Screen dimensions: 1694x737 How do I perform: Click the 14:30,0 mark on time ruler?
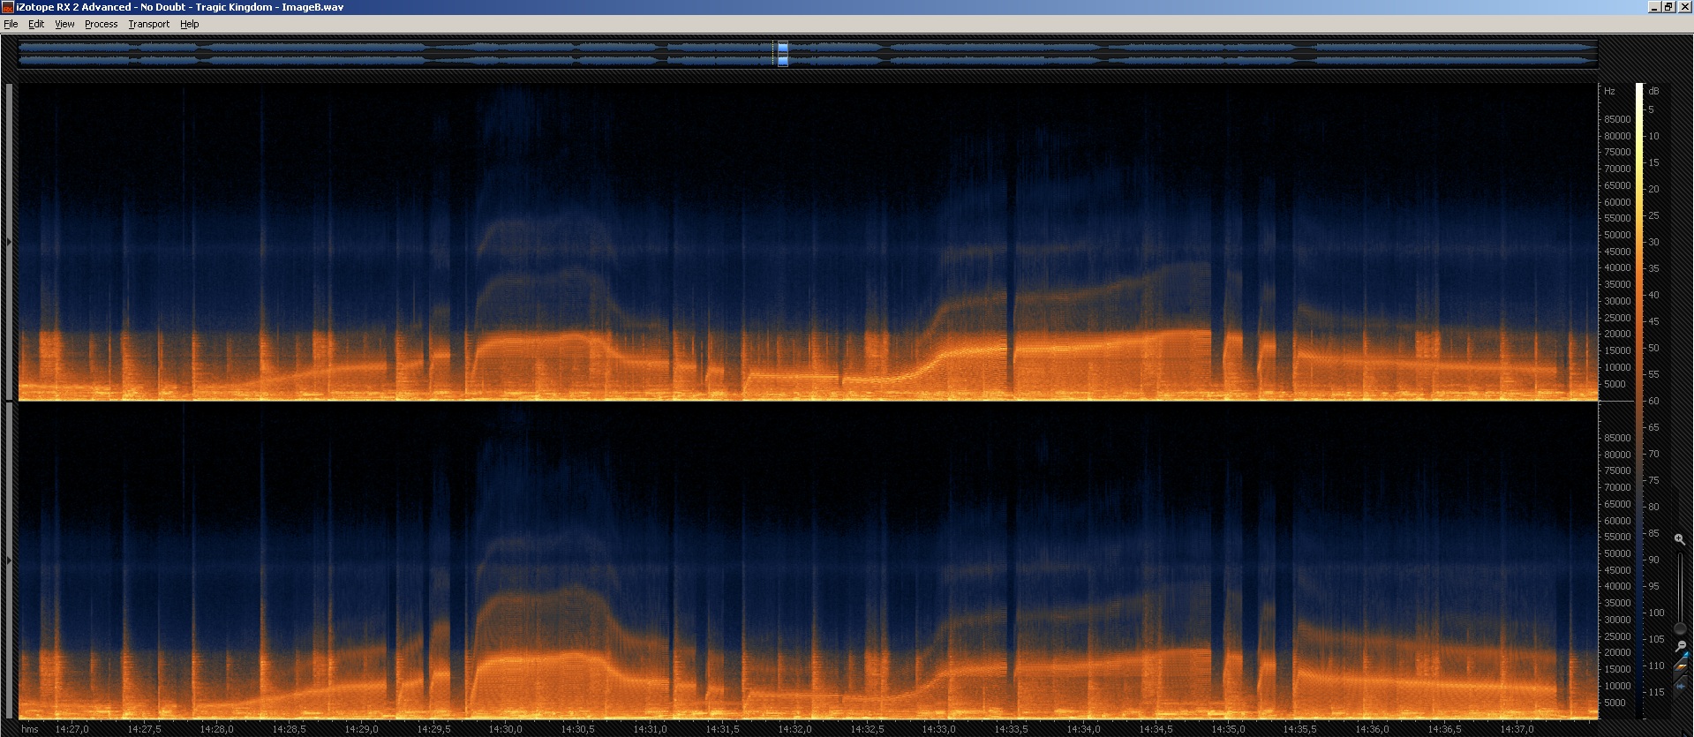point(505,729)
